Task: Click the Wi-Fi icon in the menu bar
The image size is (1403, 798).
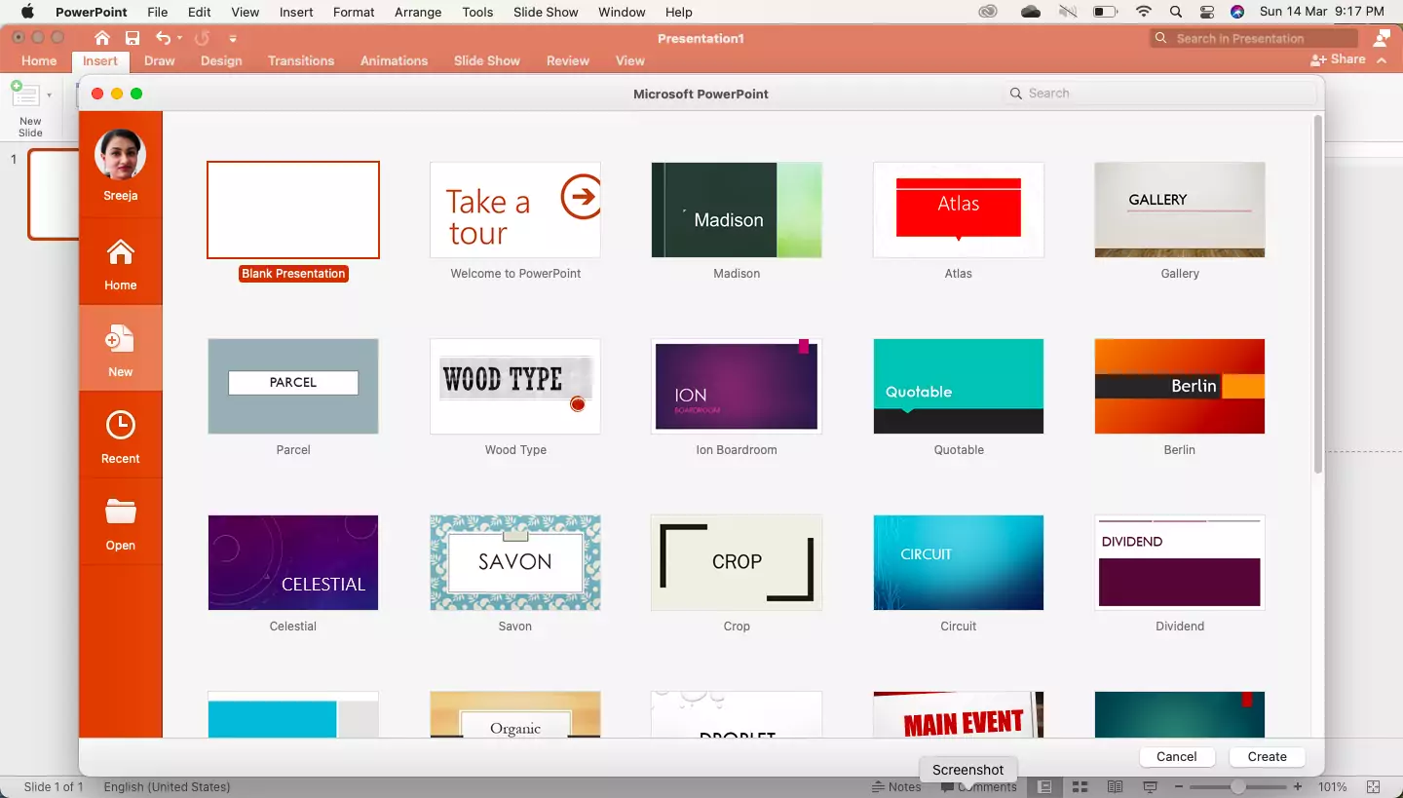Action: pyautogui.click(x=1144, y=12)
